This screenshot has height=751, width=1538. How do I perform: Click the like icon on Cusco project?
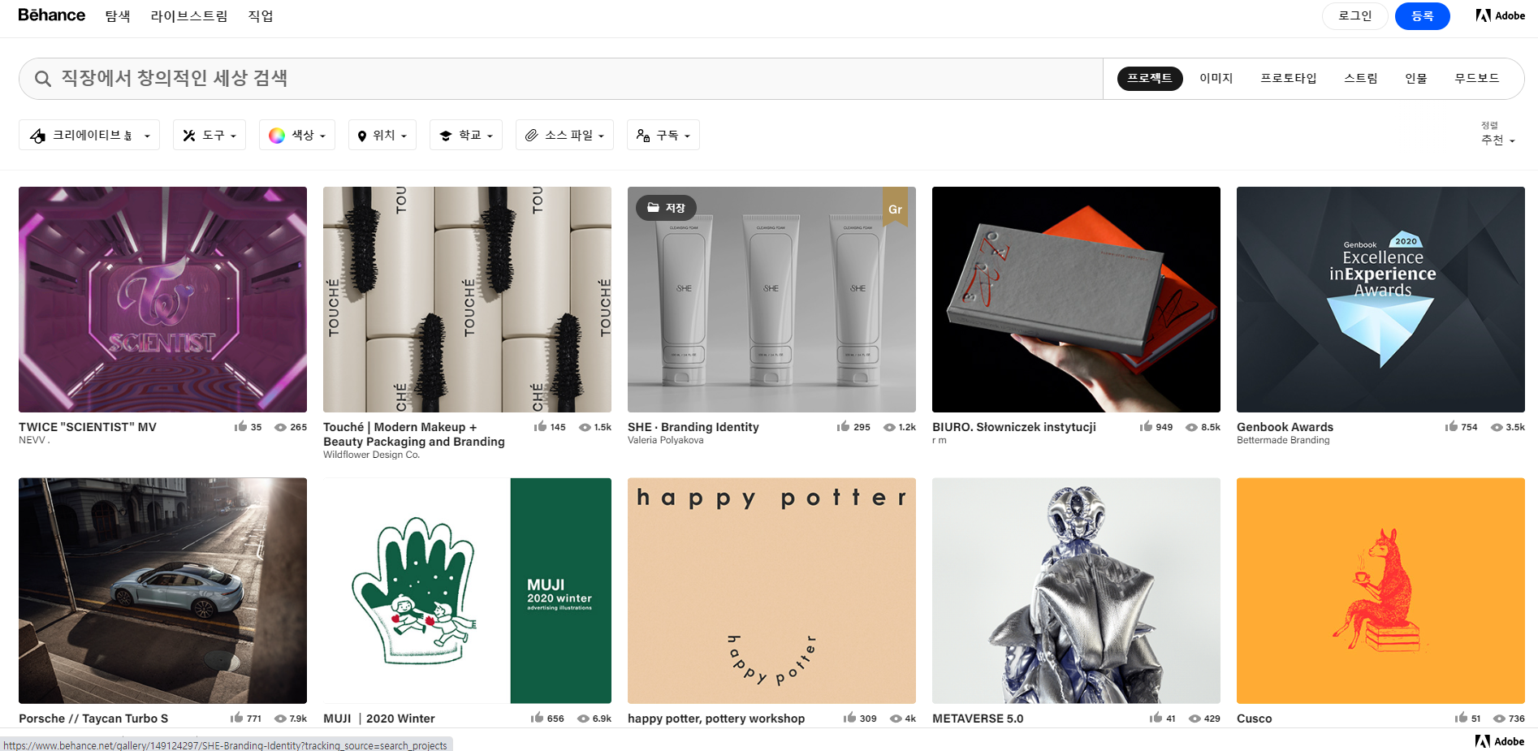1461,718
